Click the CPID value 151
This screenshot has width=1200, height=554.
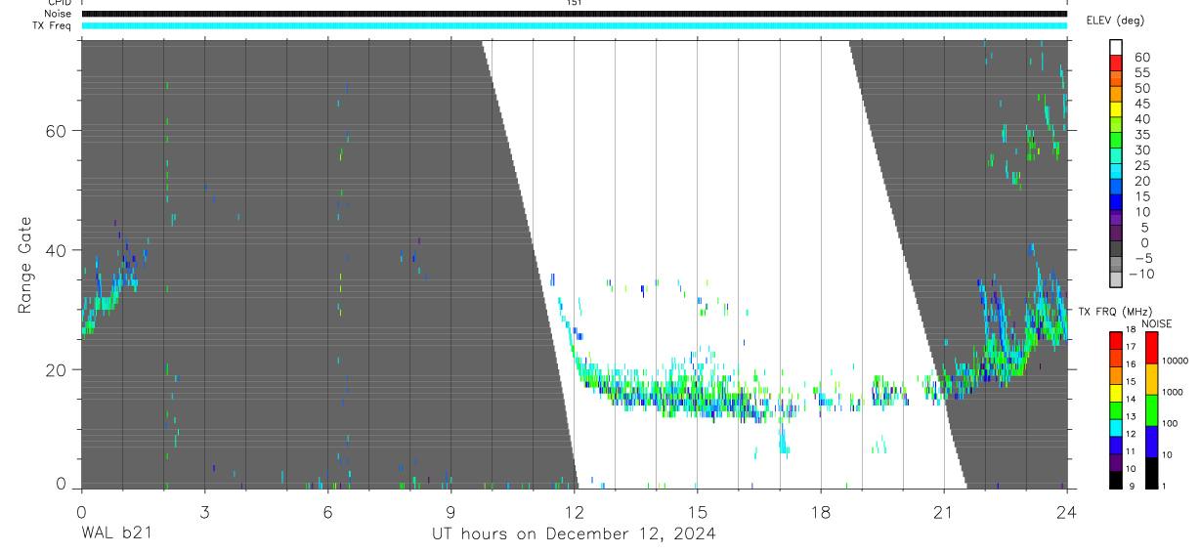[574, 3]
